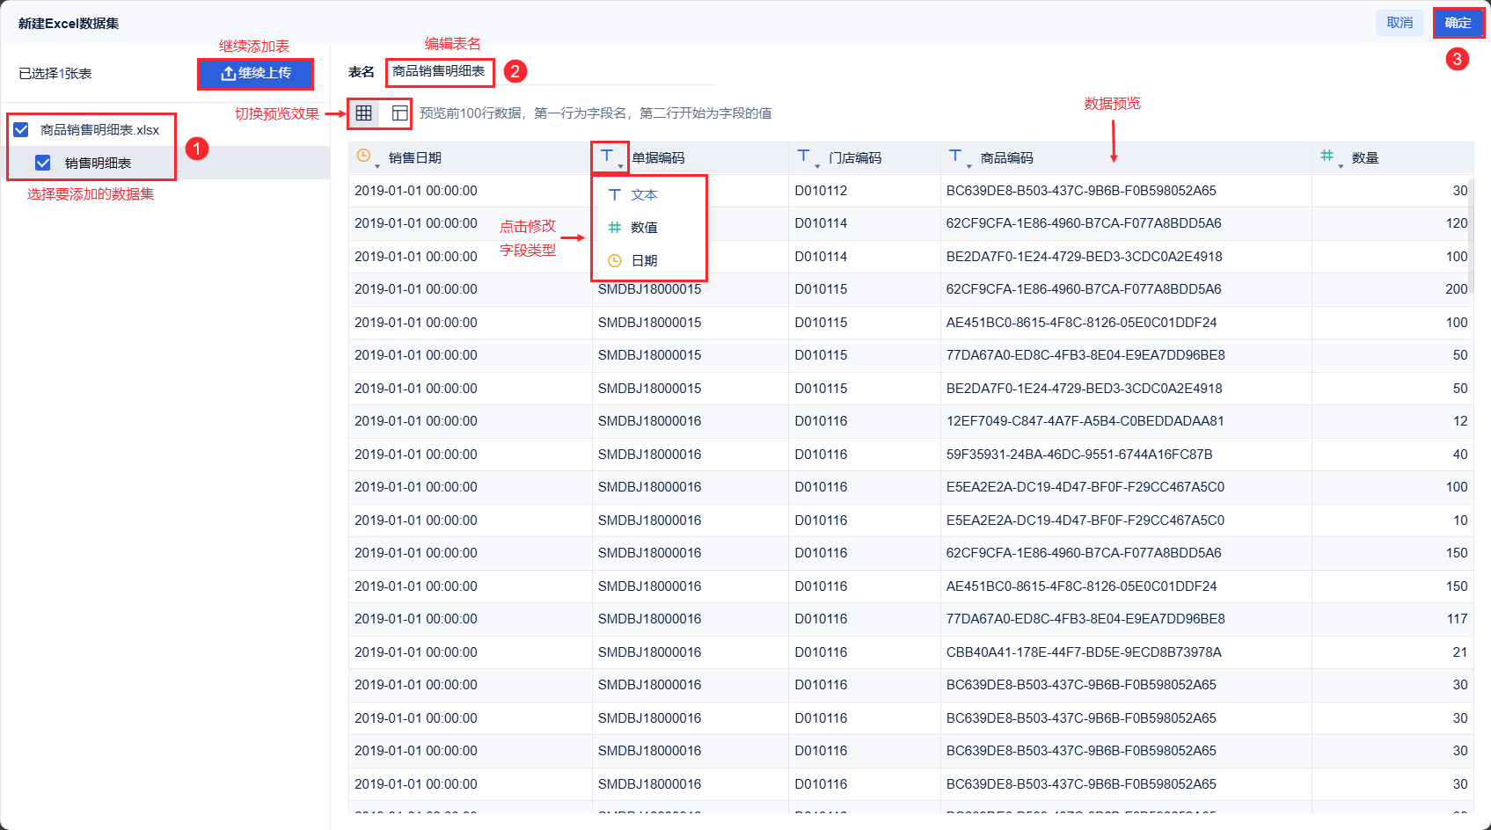Click the 门店编码 column header
Image resolution: width=1491 pixels, height=830 pixels.
click(865, 157)
